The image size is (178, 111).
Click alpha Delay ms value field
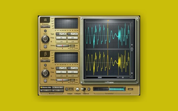click(72, 46)
